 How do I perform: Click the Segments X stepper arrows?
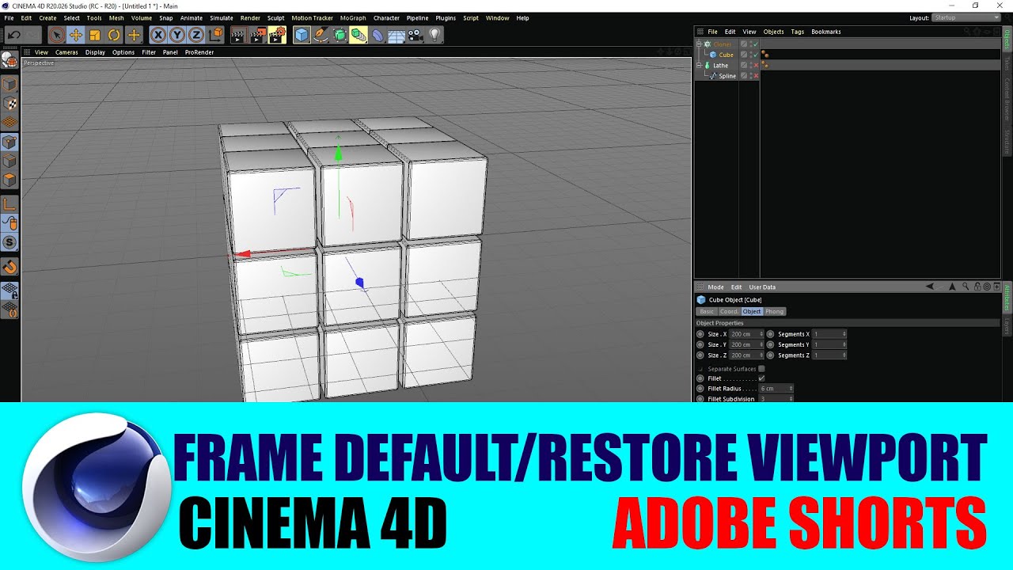point(844,334)
